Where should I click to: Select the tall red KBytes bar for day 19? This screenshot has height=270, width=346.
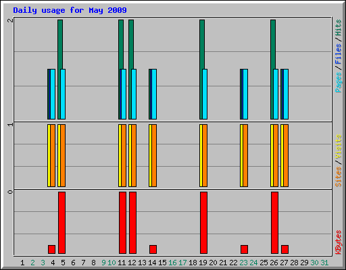click(x=203, y=223)
